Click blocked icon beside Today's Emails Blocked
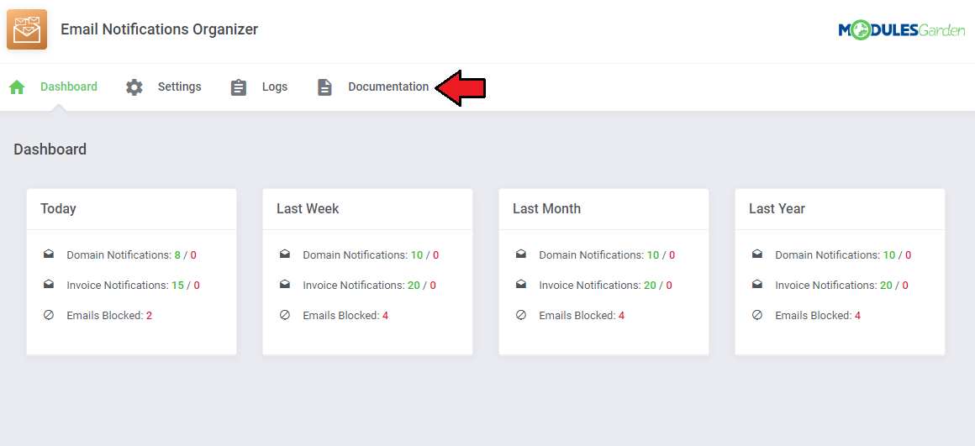The width and height of the screenshot is (975, 446). pyautogui.click(x=49, y=315)
